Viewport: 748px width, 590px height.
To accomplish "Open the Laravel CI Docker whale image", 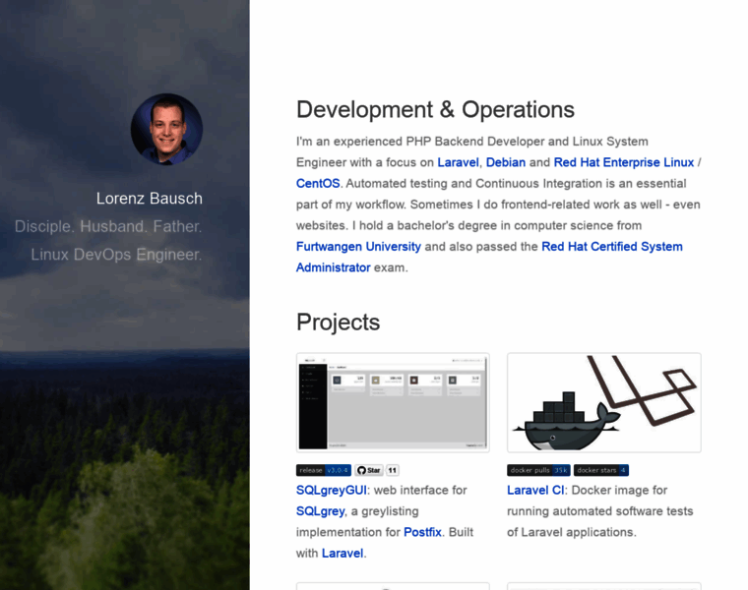I will coord(603,402).
